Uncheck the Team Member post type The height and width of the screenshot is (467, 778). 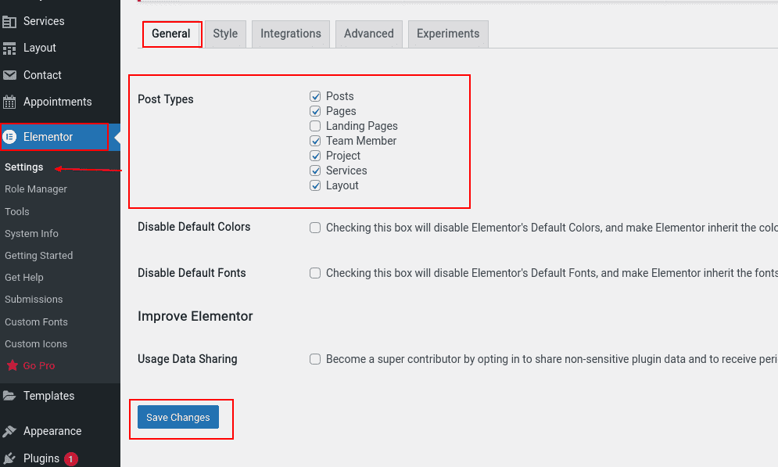pos(315,141)
